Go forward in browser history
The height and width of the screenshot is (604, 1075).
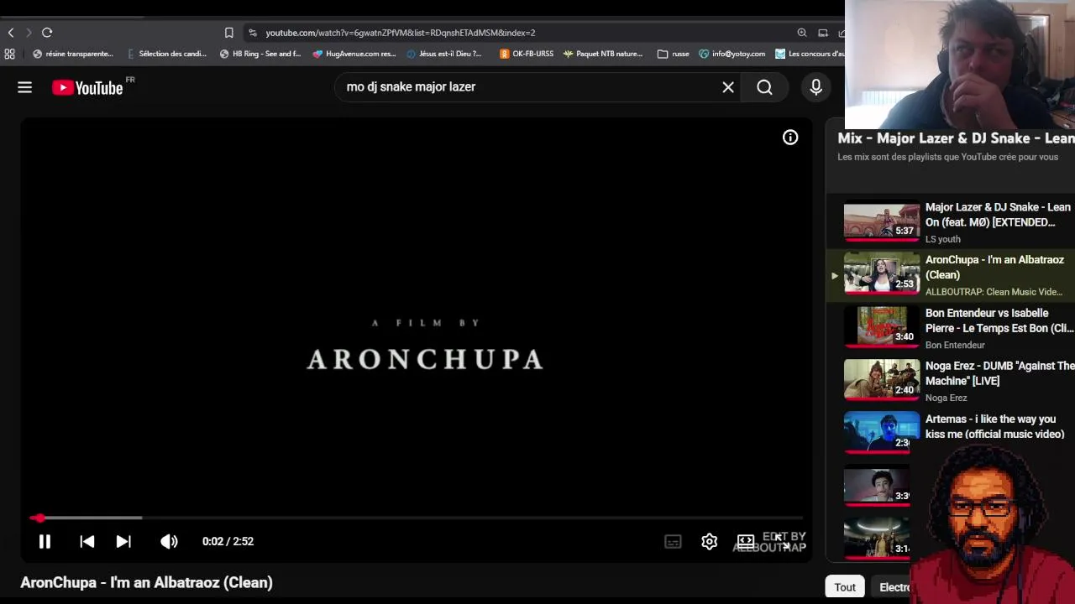[x=29, y=33]
